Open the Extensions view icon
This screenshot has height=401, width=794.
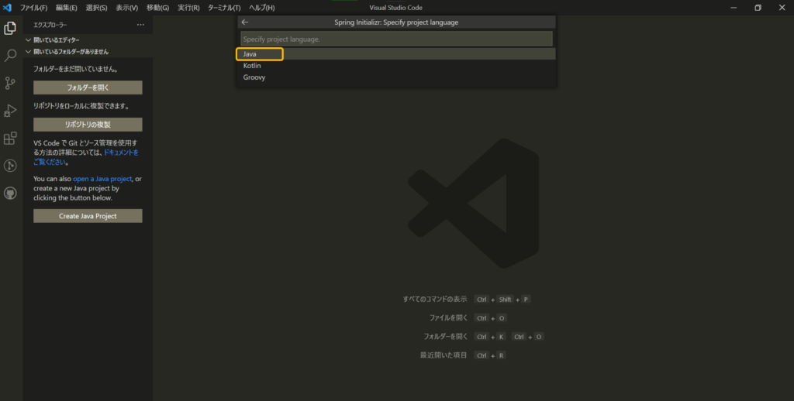point(10,138)
